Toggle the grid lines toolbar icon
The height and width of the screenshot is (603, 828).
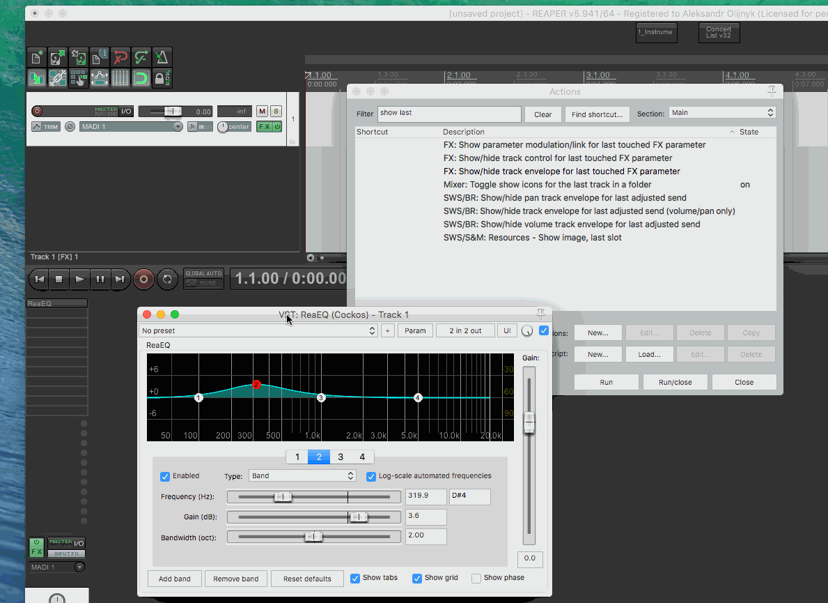point(120,78)
